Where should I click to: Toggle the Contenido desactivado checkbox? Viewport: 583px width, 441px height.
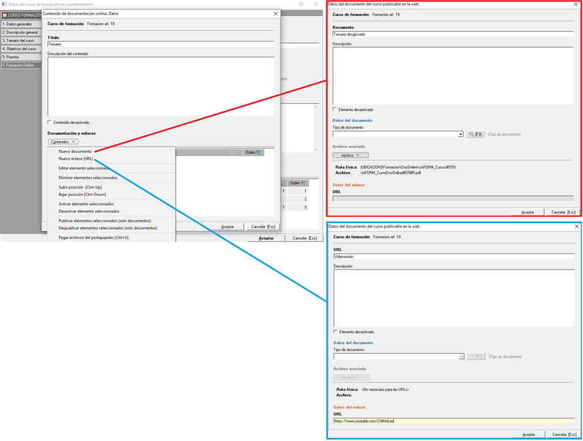point(50,123)
